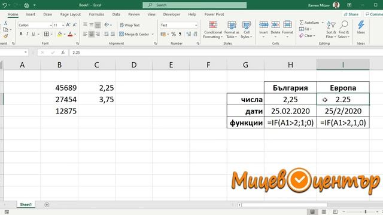The height and width of the screenshot is (215, 383).
Task: Expand the AutoSum dropdown arrow
Action: click(323, 23)
